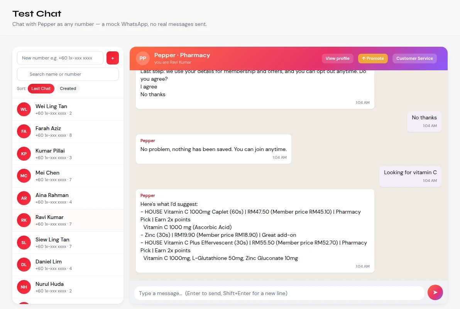Click the SL avatar for Siew Ling Tan
The height and width of the screenshot is (309, 460).
click(24, 242)
